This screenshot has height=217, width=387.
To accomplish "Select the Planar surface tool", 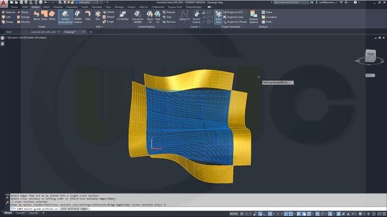I will tap(23, 12).
